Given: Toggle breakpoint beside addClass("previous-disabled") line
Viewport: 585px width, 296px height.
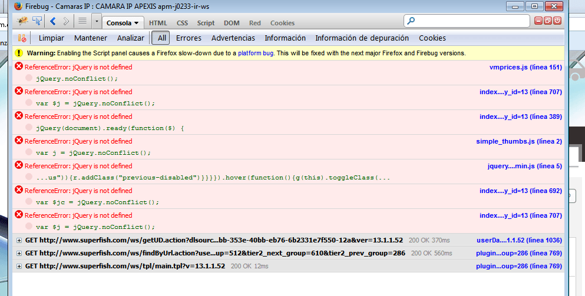Looking at the screenshot, I should 29,177.
